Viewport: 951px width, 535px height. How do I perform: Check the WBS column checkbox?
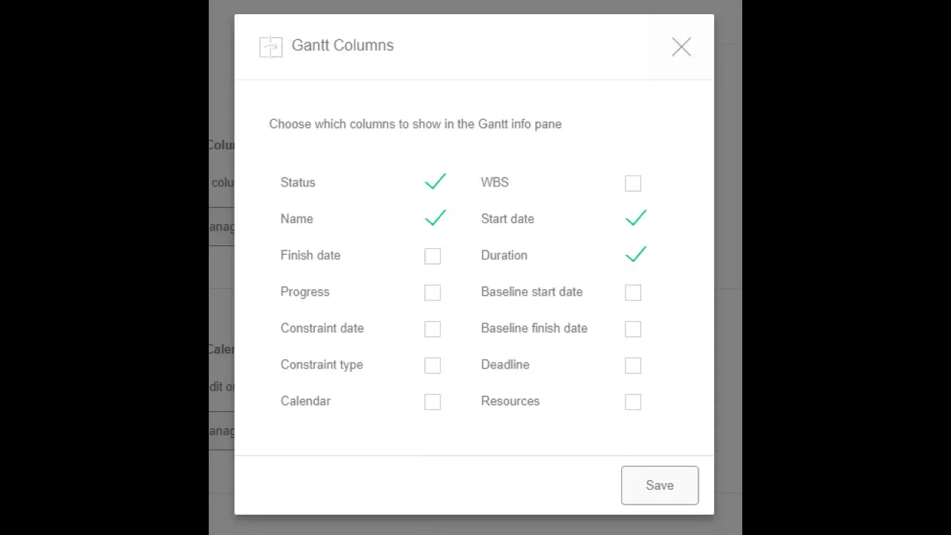tap(633, 183)
